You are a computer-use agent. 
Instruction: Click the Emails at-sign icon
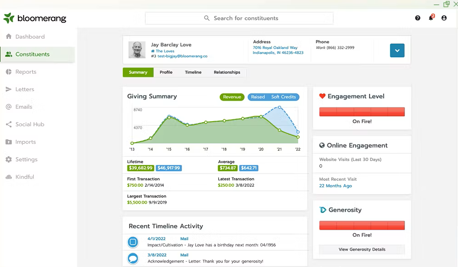pyautogui.click(x=9, y=107)
